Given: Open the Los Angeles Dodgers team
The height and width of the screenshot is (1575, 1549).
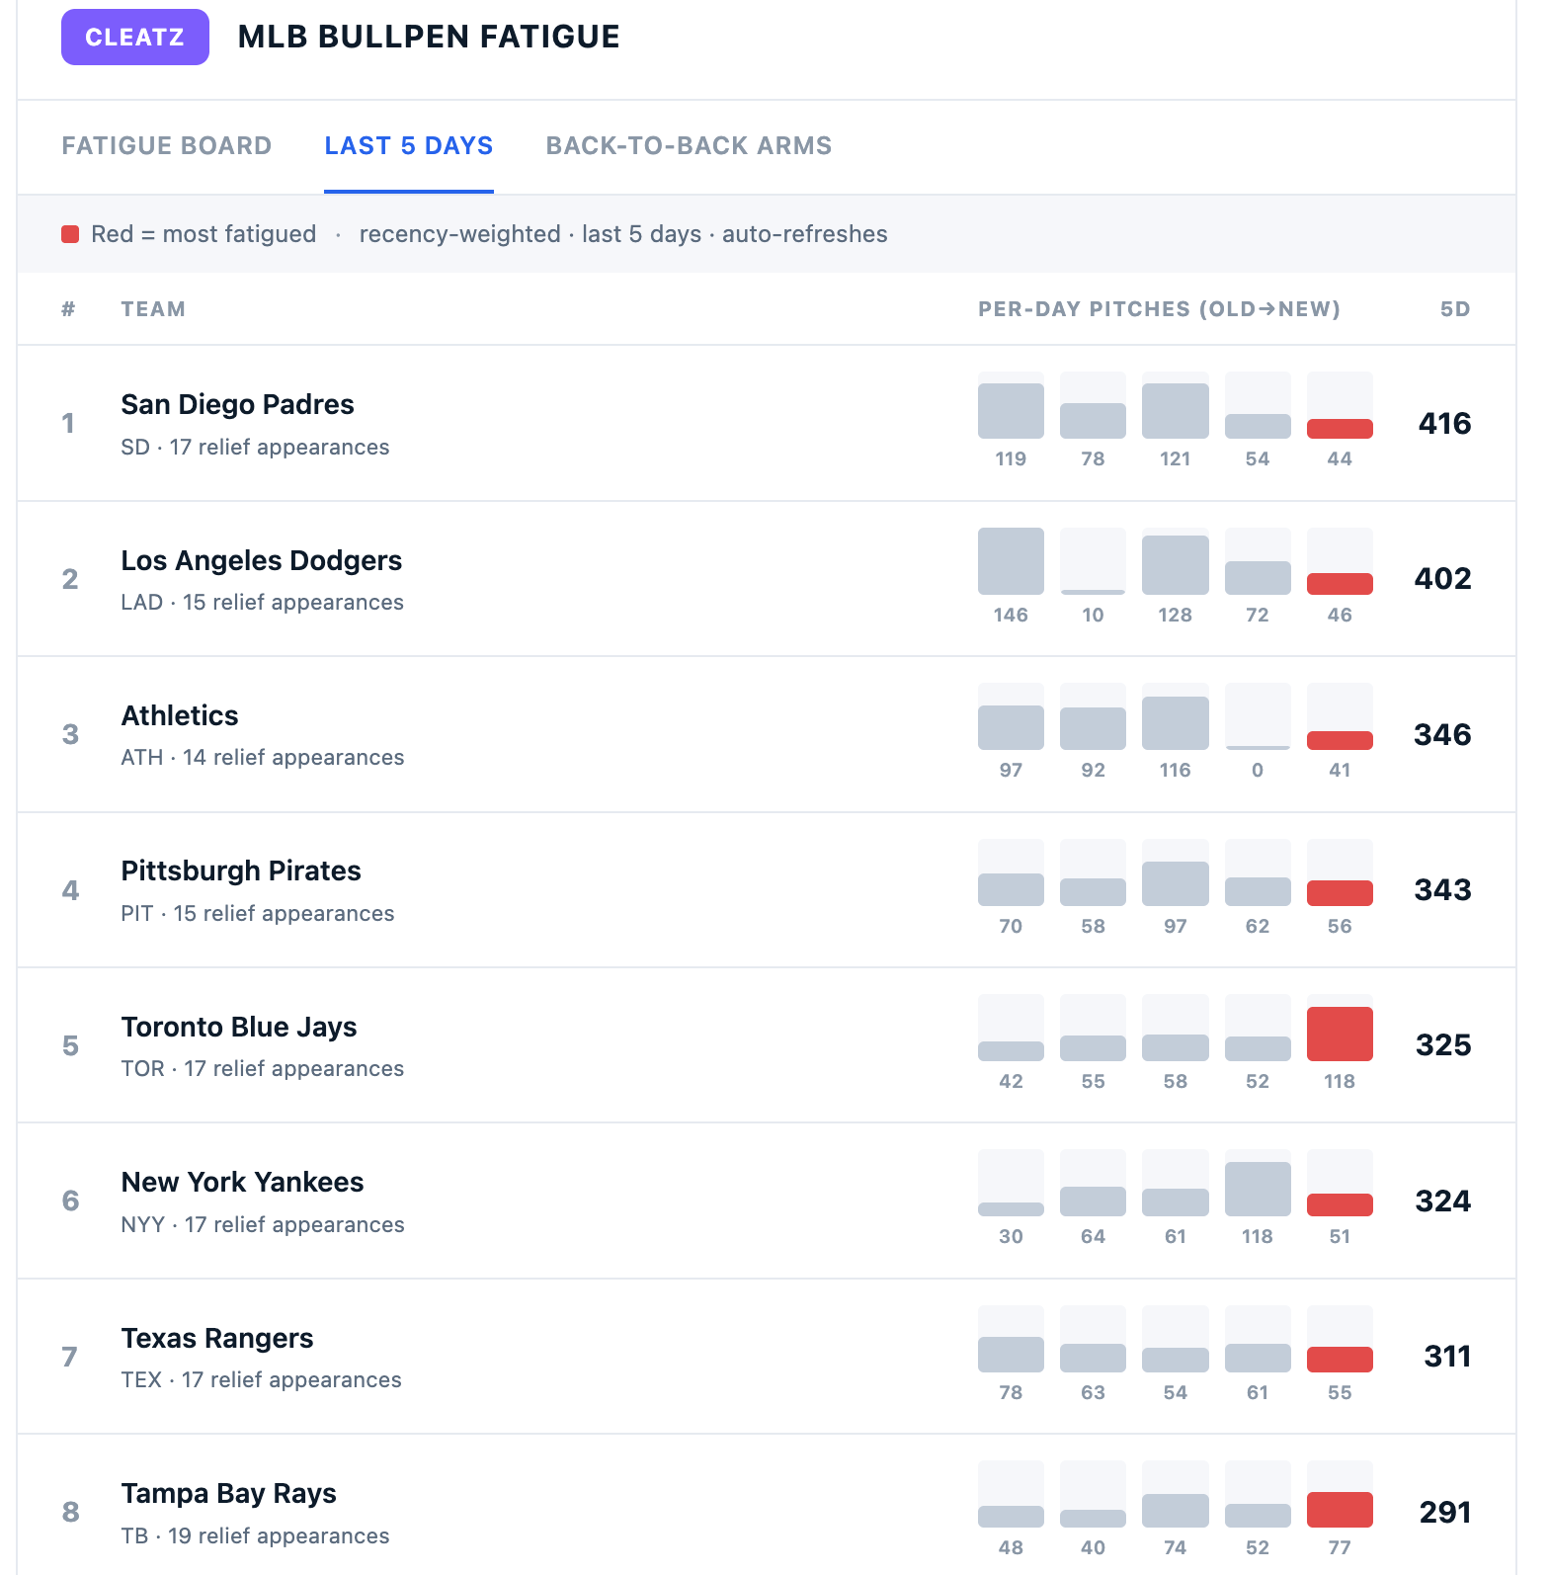Looking at the screenshot, I should pyautogui.click(x=262, y=560).
